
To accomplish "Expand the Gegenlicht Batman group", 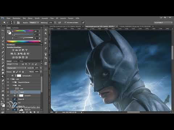I will [x=13, y=82].
